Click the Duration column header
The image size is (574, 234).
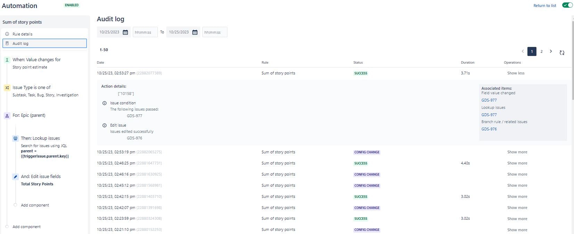[x=468, y=63]
